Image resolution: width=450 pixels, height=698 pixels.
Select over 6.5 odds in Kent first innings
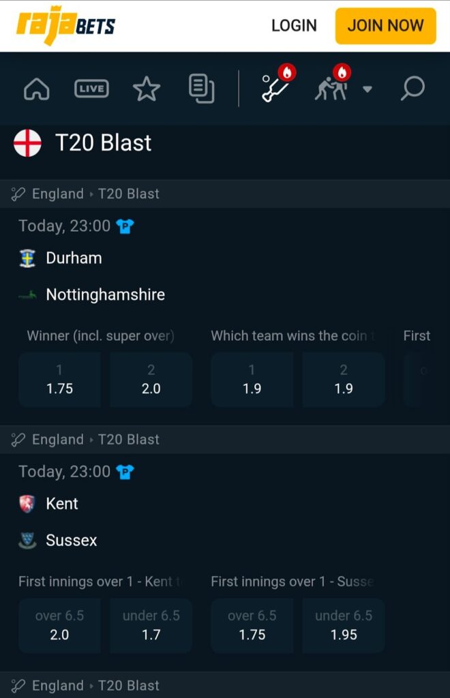pyautogui.click(x=59, y=625)
